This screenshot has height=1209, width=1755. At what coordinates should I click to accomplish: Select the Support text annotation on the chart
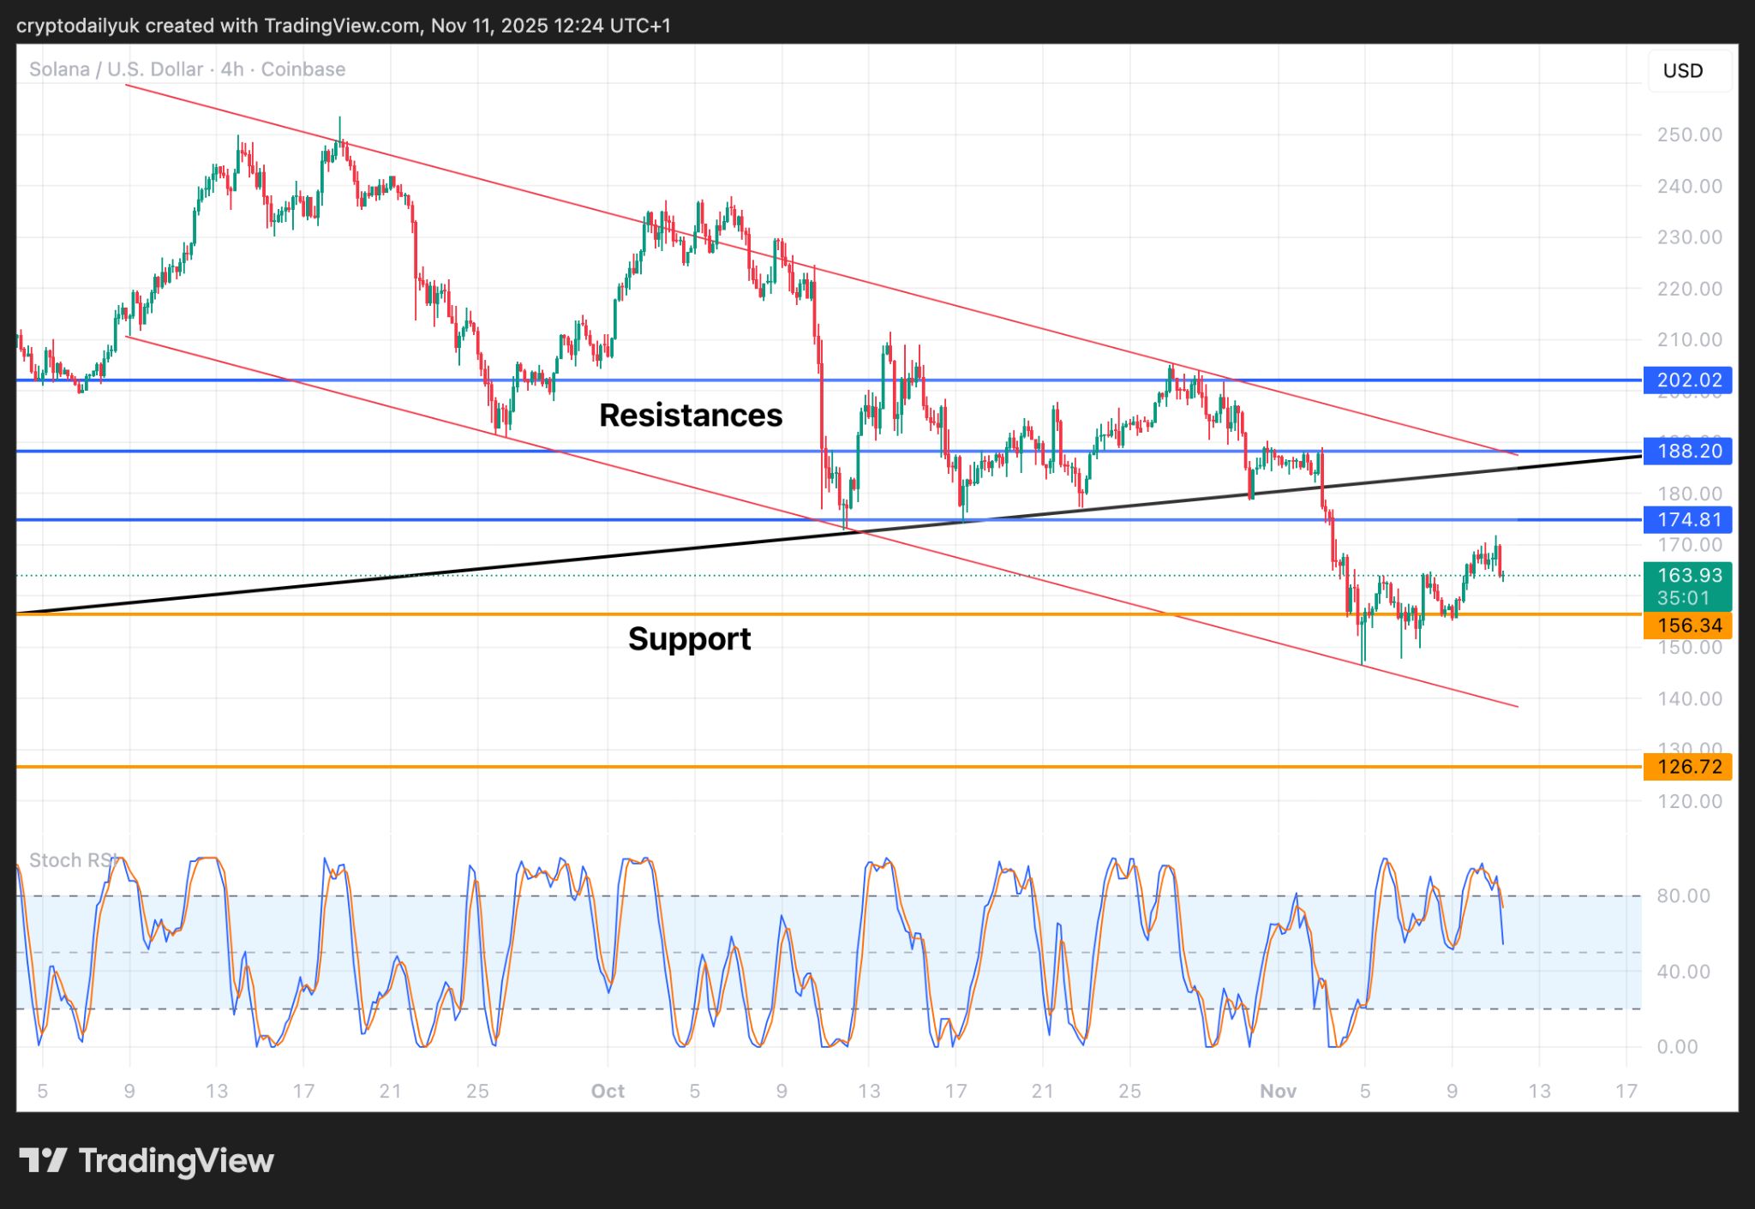click(690, 638)
